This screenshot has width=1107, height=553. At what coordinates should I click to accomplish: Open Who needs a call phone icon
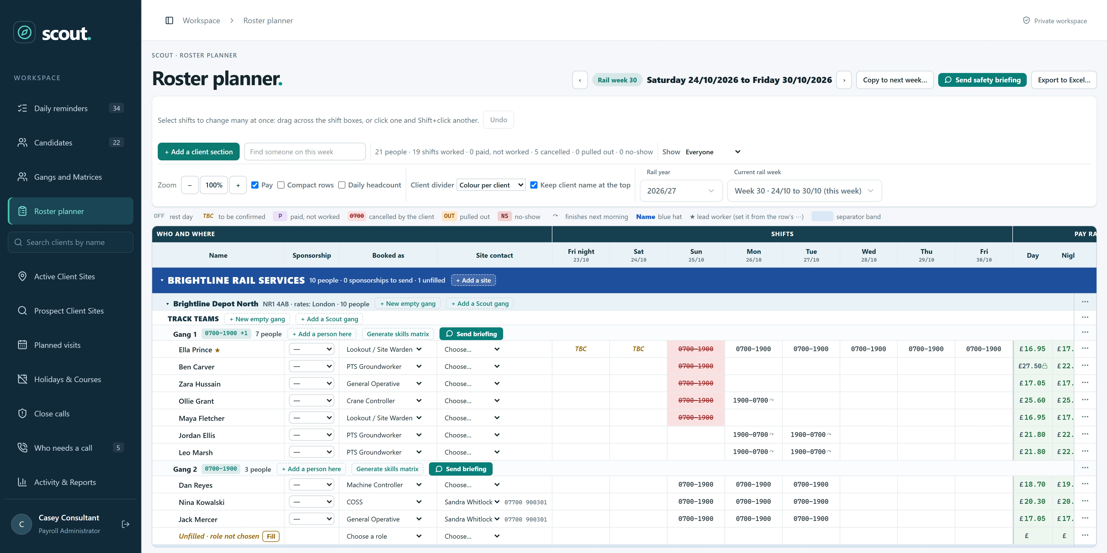(22, 448)
